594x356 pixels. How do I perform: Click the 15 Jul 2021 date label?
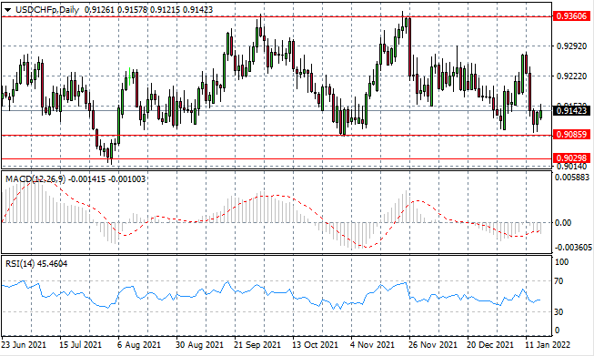click(80, 345)
